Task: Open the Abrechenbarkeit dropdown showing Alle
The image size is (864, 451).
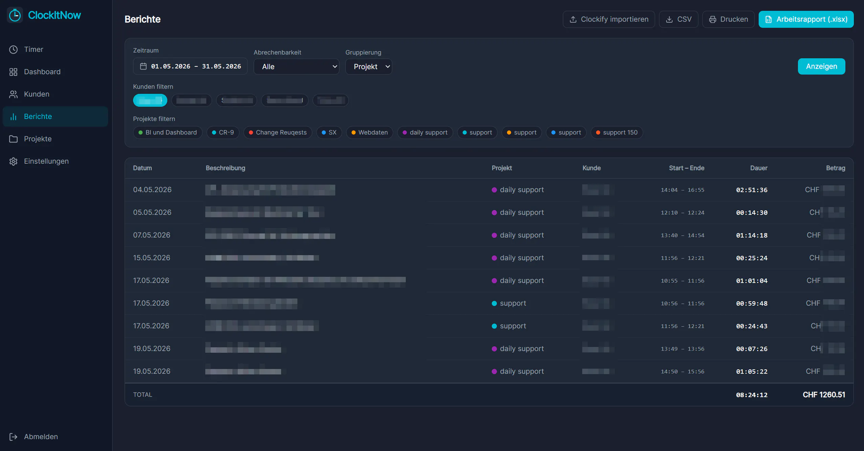Action: tap(296, 67)
